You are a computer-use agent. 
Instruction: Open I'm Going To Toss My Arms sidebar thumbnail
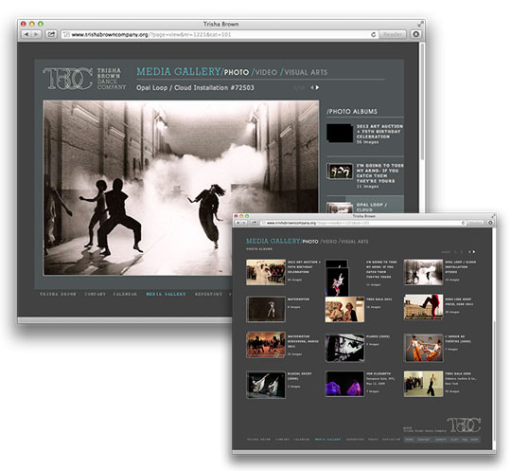340,172
